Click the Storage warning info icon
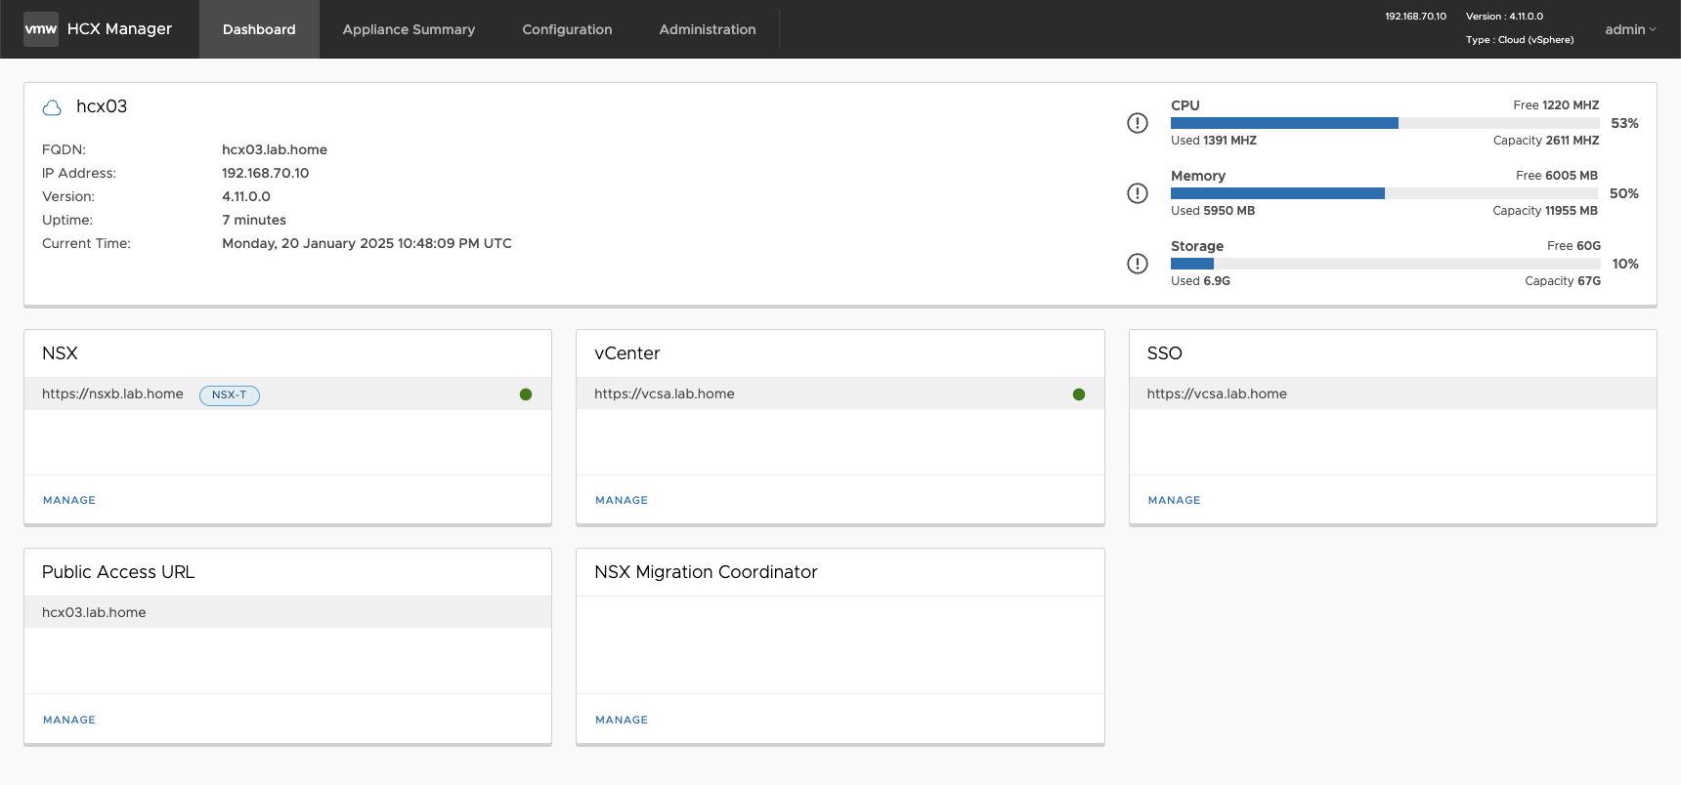1681x785 pixels. [x=1138, y=264]
